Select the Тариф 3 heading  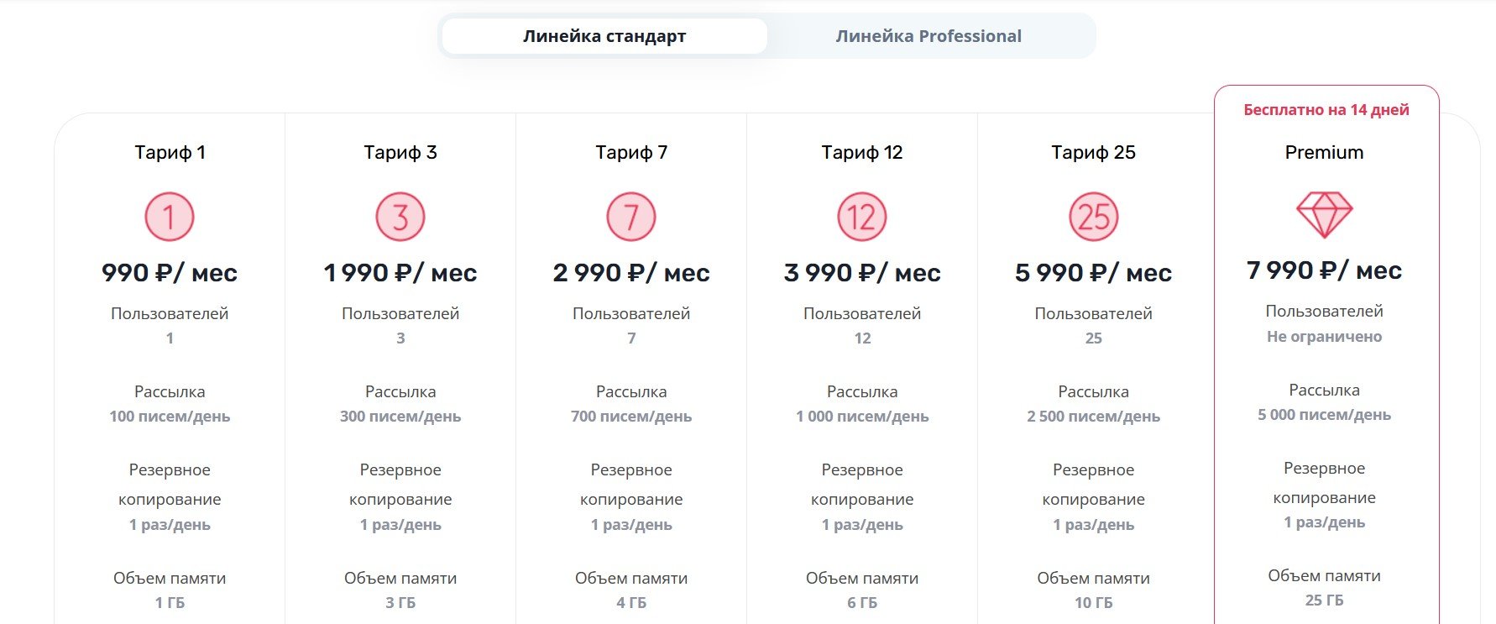pyautogui.click(x=400, y=152)
